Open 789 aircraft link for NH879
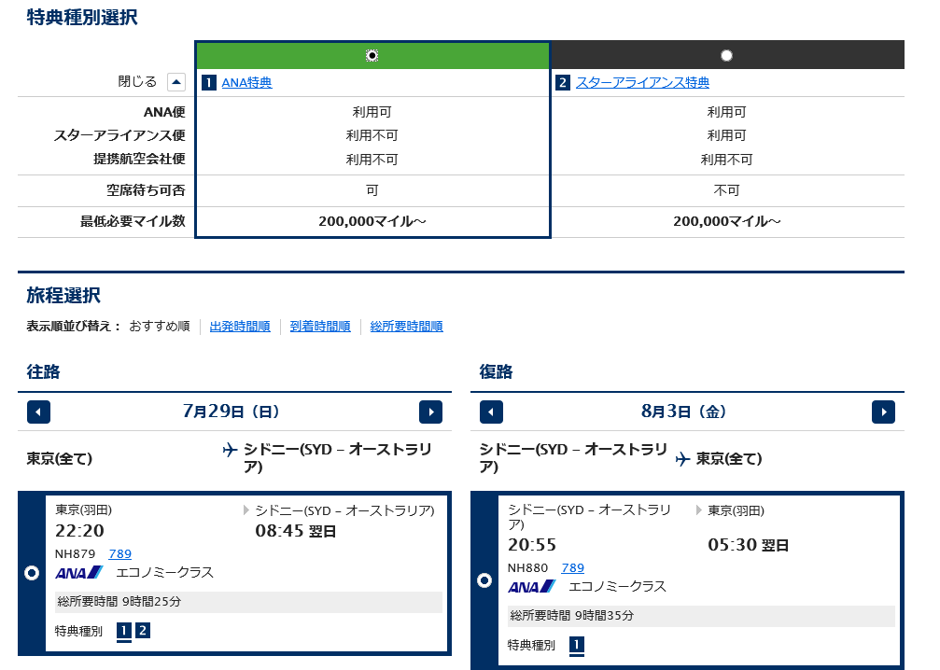Image resolution: width=940 pixels, height=670 pixels. click(119, 553)
